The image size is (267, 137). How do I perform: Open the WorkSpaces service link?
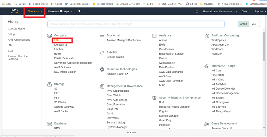[219, 40]
